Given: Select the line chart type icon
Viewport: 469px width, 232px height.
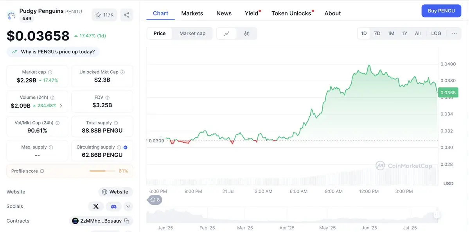Looking at the screenshot, I should coord(227,34).
